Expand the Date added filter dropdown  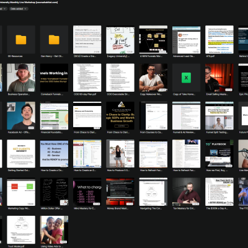19,9
